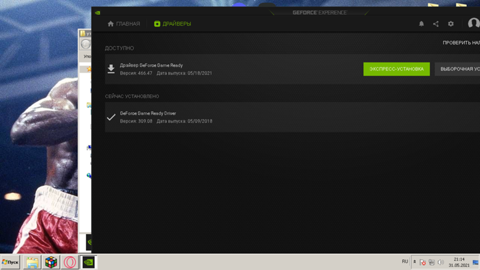The image size is (480, 270).
Task: Open the user account avatar
Action: [x=473, y=23]
